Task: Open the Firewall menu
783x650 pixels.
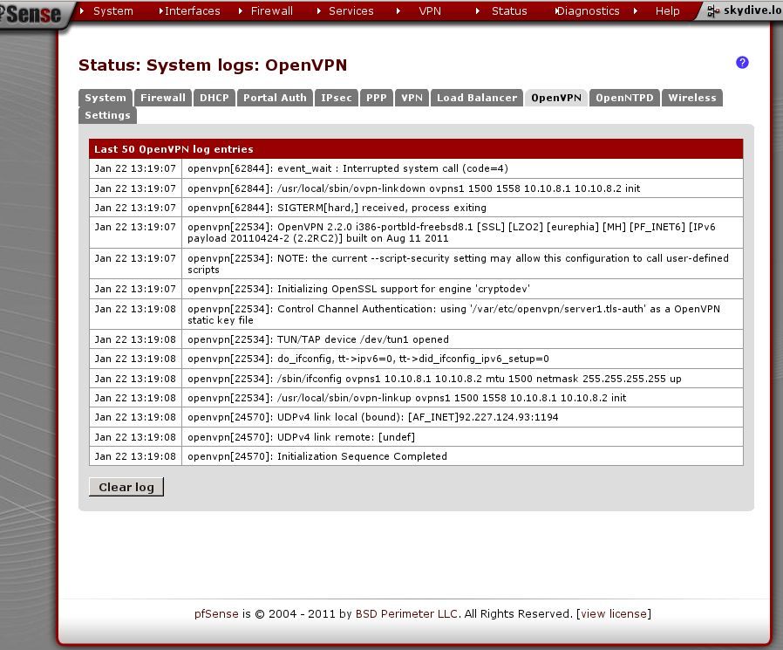Action: coord(272,11)
